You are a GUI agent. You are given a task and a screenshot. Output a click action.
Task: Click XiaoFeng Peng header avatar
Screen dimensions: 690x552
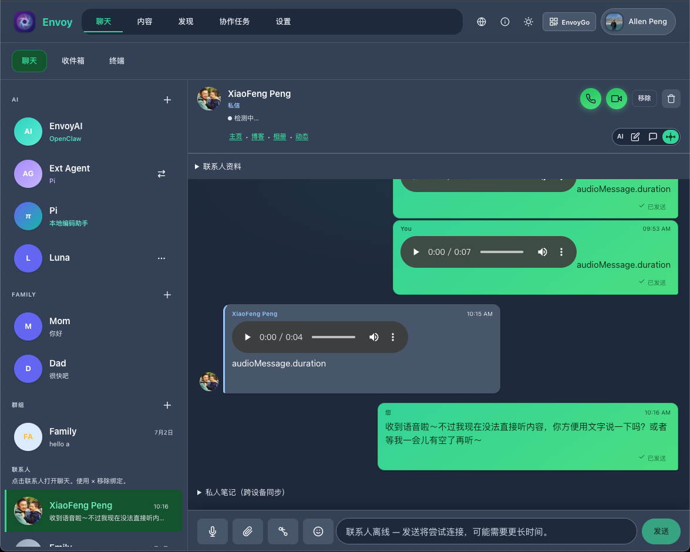point(209,99)
